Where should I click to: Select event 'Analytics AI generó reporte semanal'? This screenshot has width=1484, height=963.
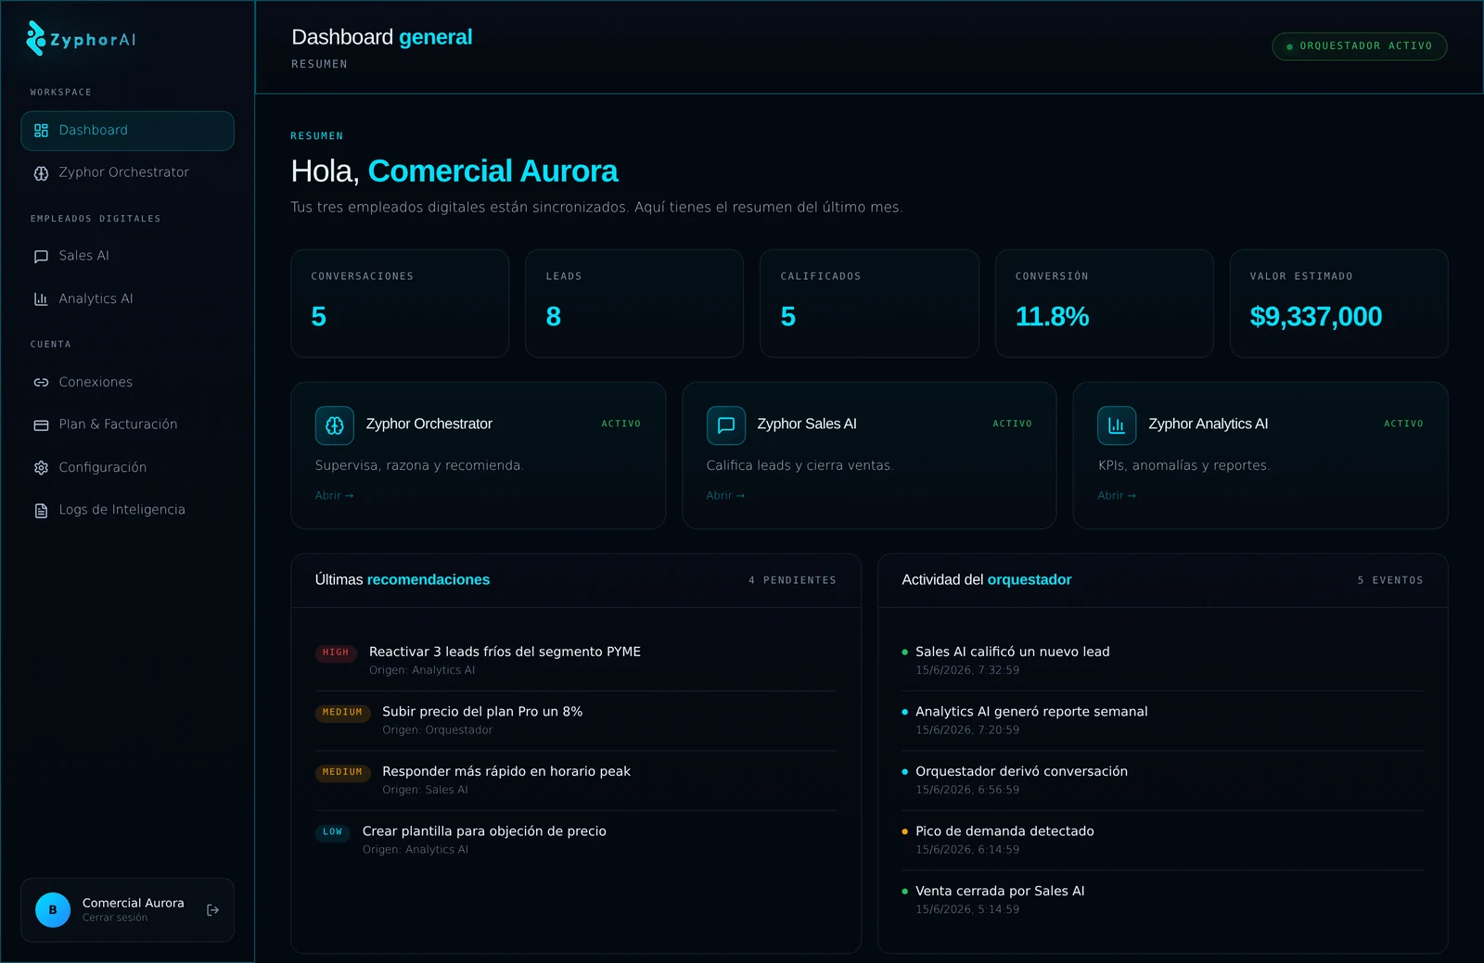[1031, 712]
